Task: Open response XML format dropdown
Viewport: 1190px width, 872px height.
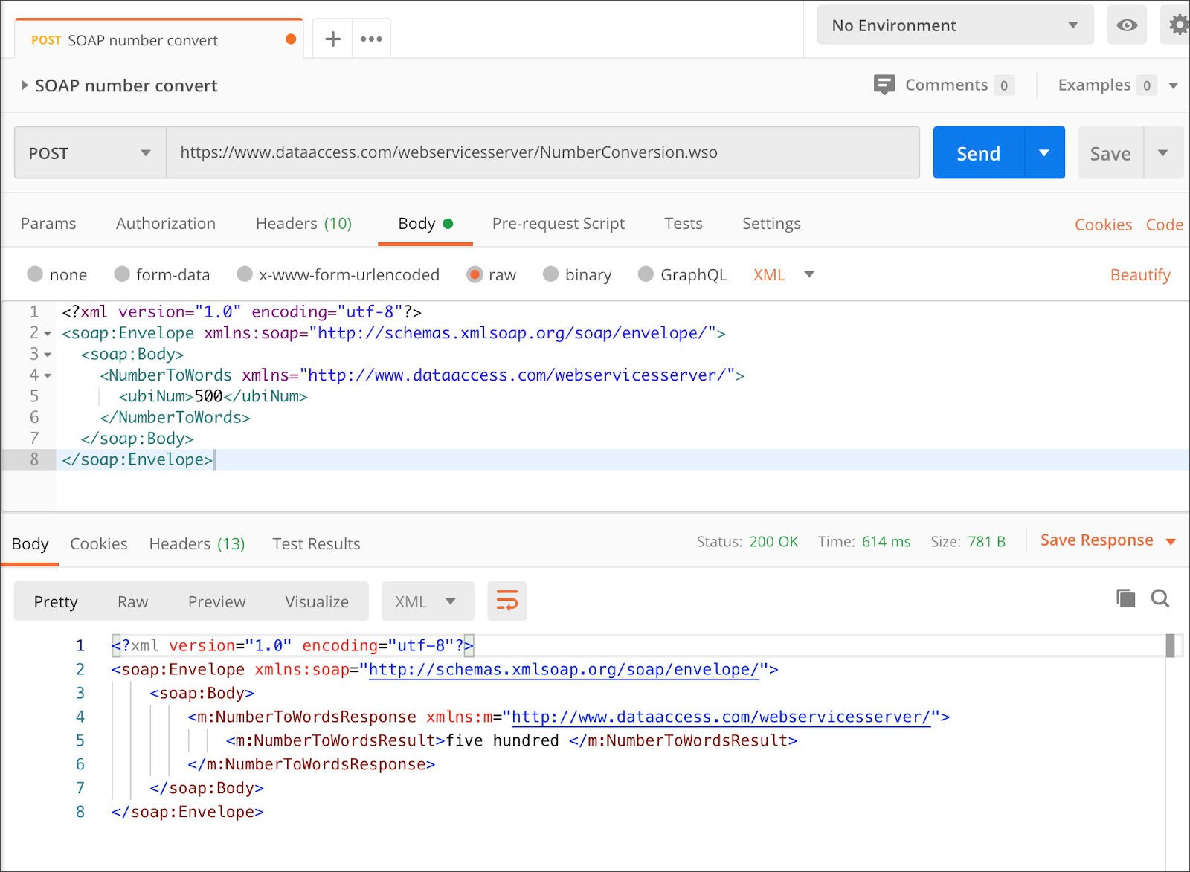Action: pos(428,601)
